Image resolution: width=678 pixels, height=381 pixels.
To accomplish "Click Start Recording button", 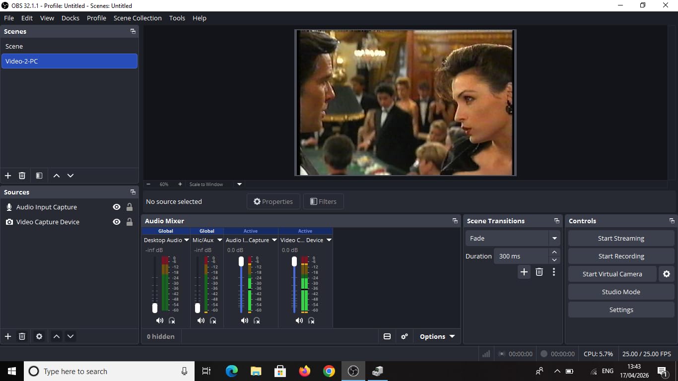I will [x=621, y=256].
